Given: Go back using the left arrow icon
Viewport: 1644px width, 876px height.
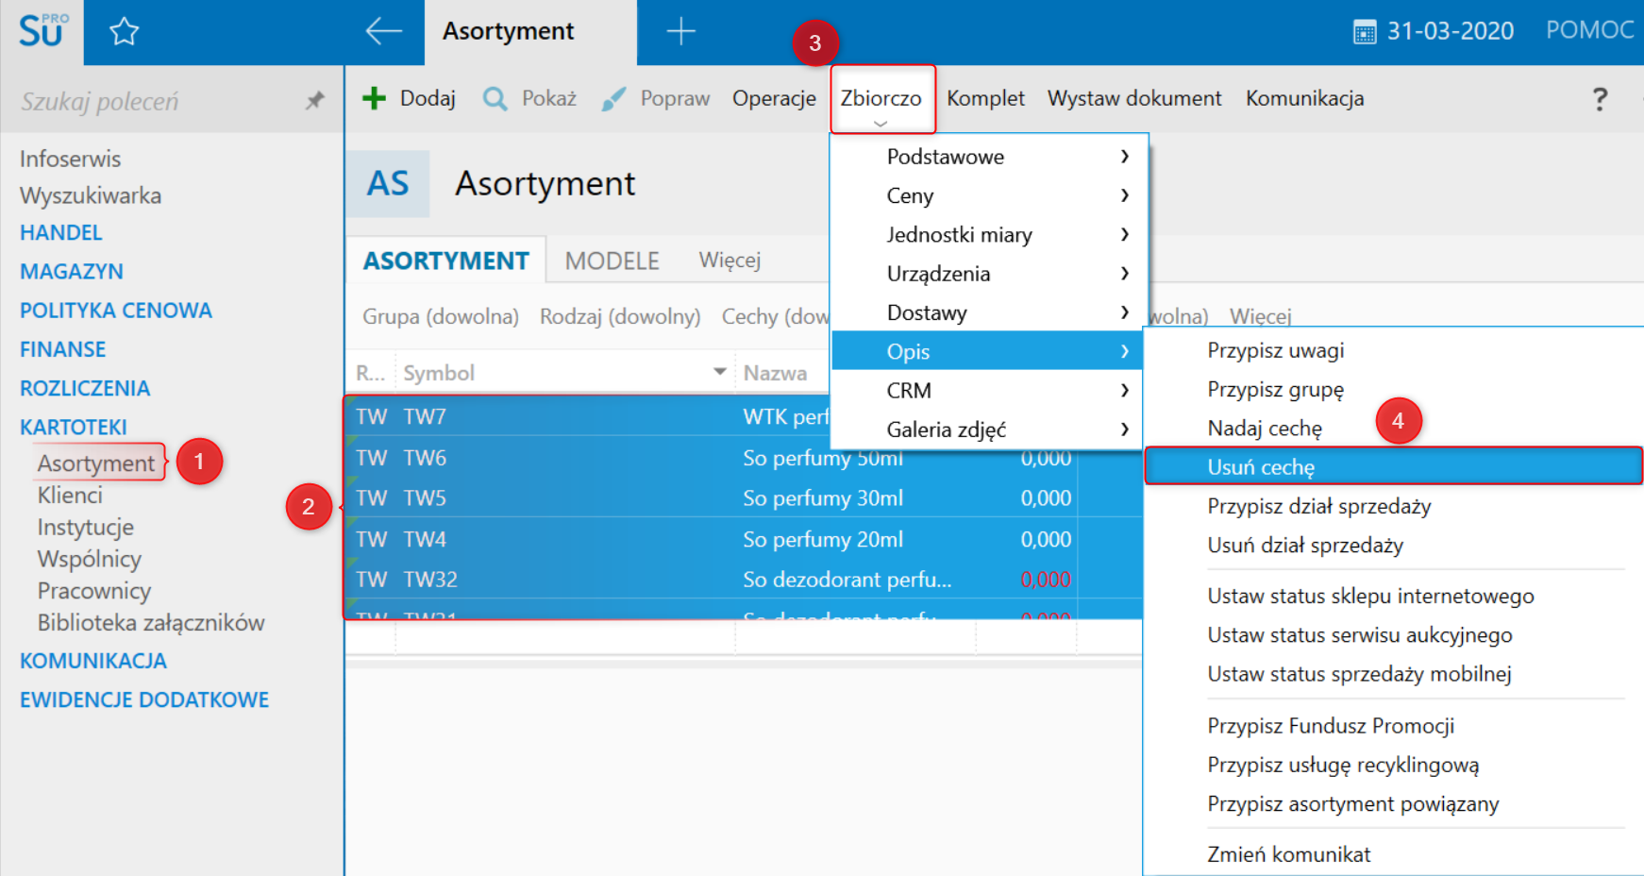Looking at the screenshot, I should pos(383,31).
